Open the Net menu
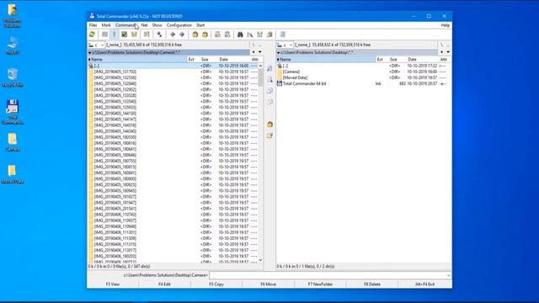 [144, 25]
